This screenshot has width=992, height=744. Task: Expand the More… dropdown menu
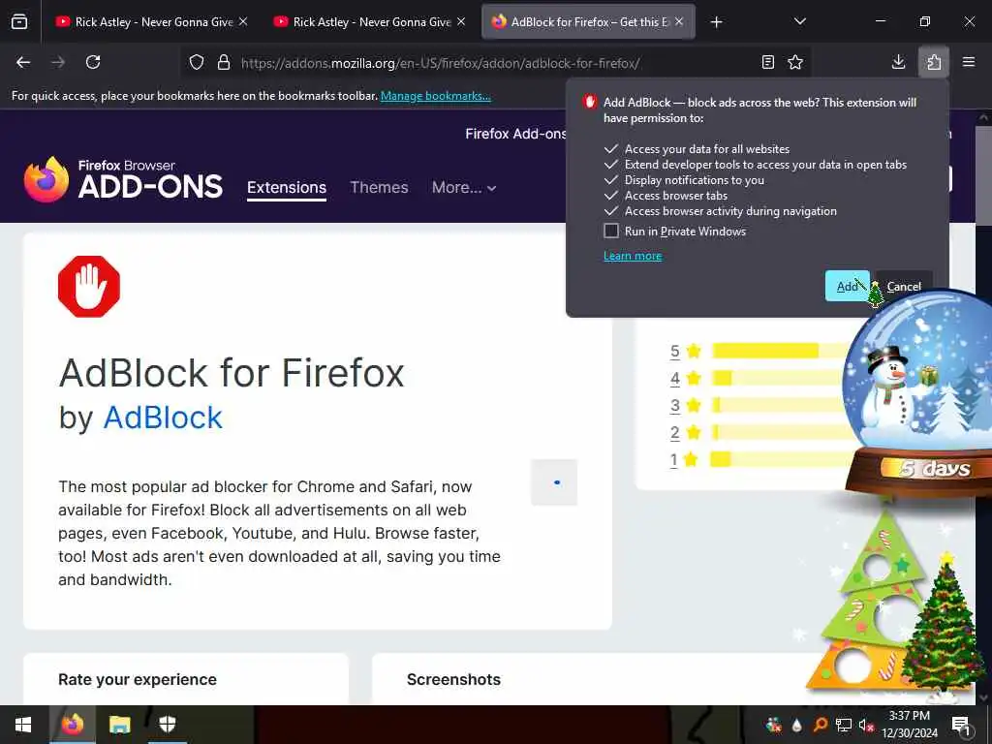click(464, 187)
